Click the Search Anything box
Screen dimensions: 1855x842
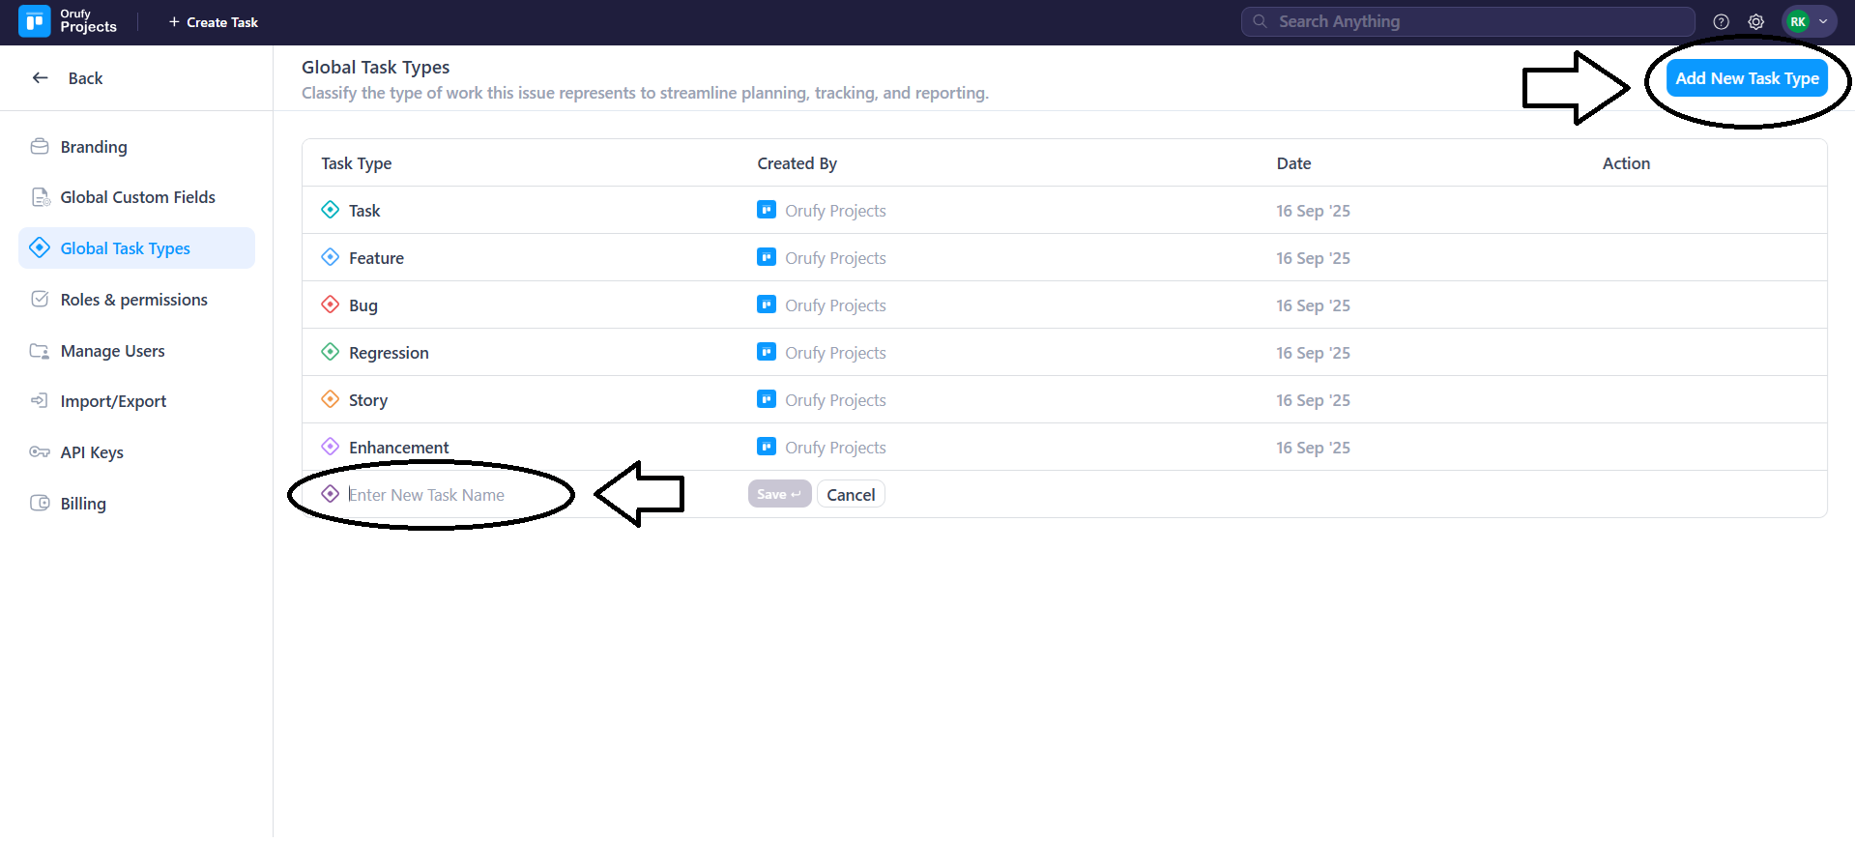pyautogui.click(x=1467, y=21)
